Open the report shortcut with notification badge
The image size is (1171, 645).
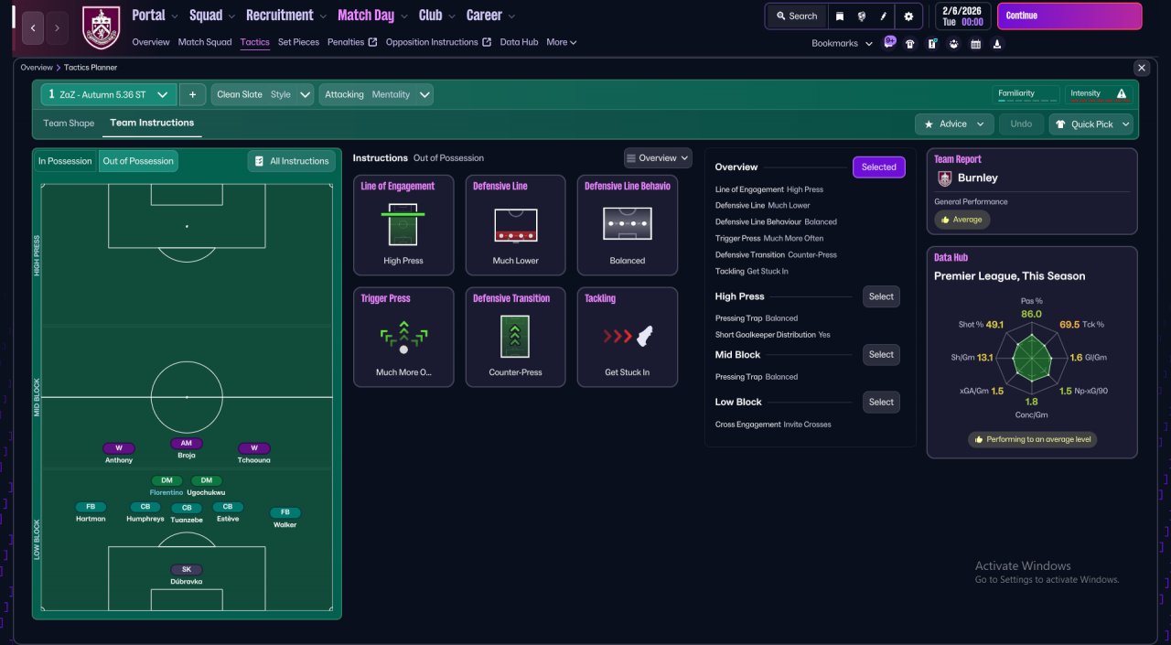click(932, 43)
